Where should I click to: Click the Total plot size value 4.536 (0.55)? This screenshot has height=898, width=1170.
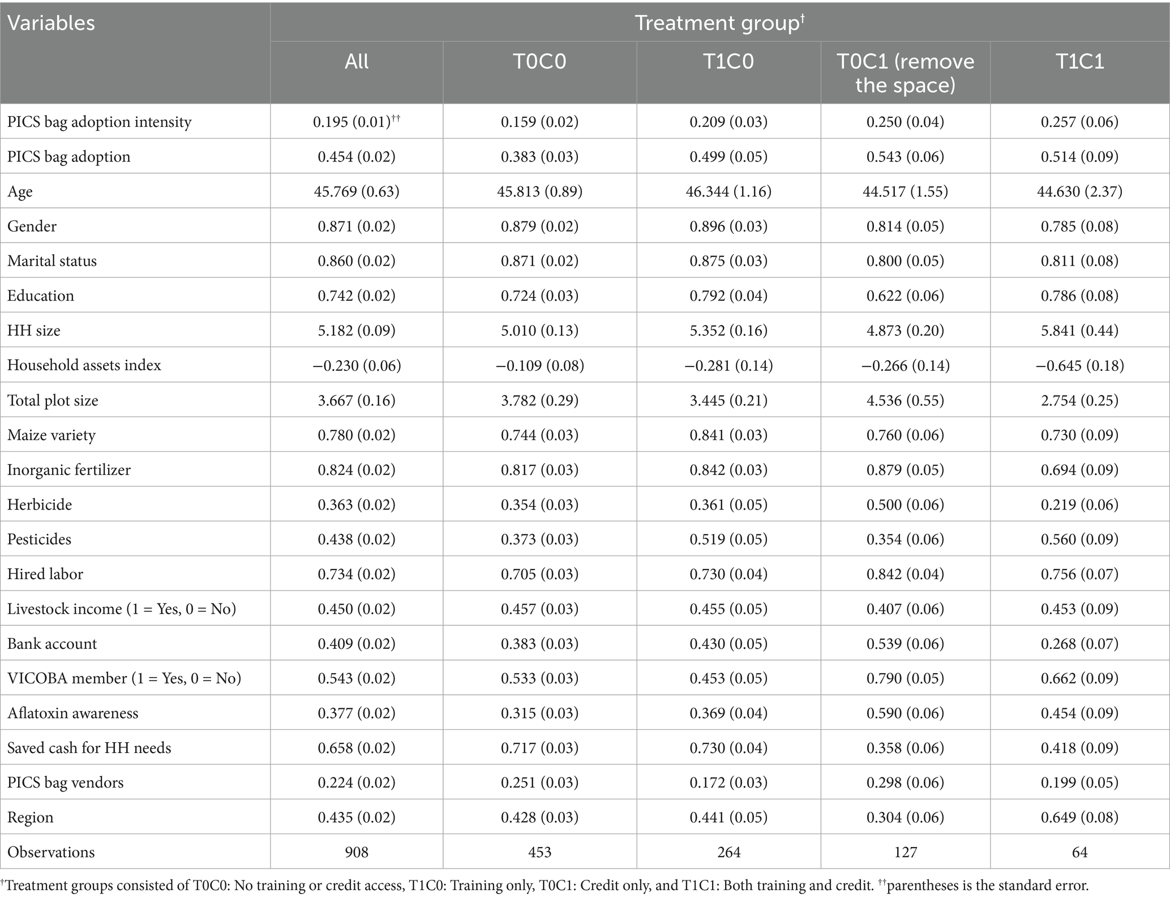coord(905,400)
